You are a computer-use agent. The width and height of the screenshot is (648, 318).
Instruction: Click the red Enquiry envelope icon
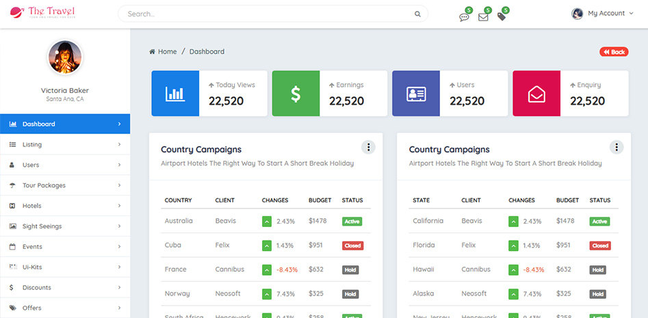click(536, 94)
